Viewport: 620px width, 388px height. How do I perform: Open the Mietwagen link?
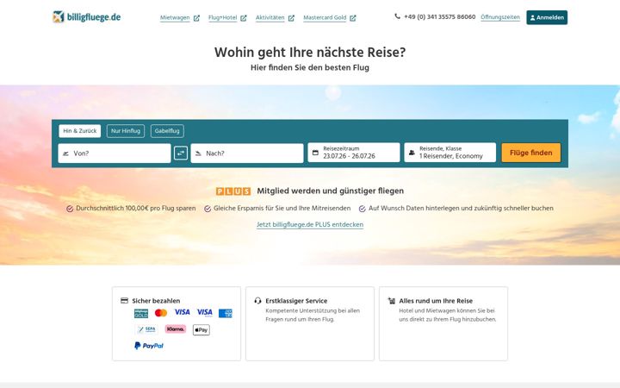coord(175,18)
